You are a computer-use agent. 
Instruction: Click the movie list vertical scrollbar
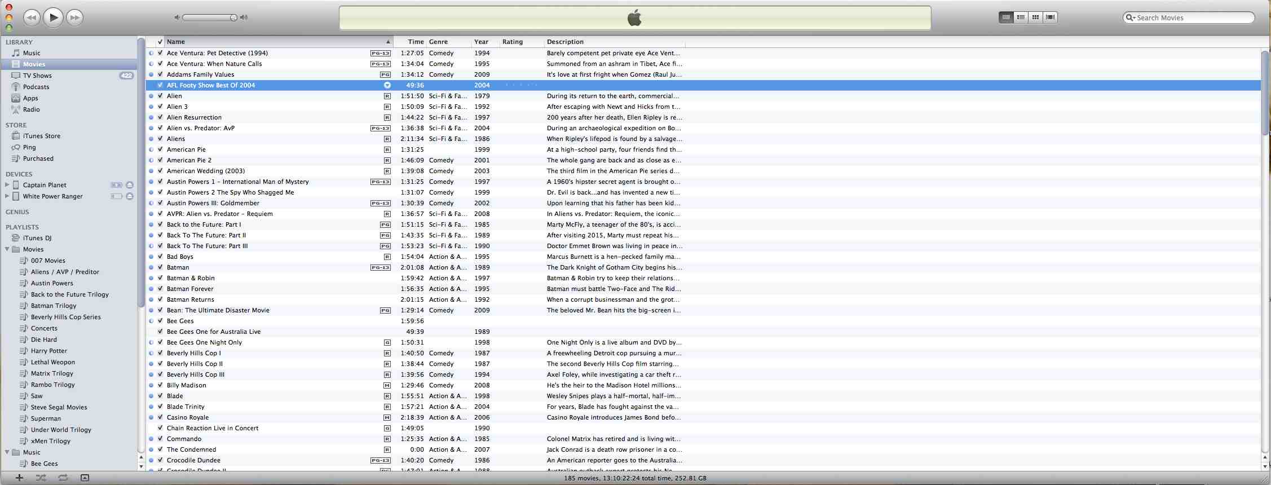1265,93
